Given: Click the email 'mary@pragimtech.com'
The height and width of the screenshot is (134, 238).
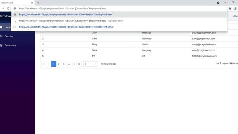Looking at the screenshot, I should click(204, 44).
